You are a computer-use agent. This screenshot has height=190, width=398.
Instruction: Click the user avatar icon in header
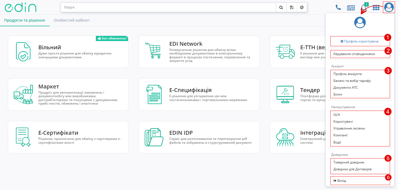point(389,7)
